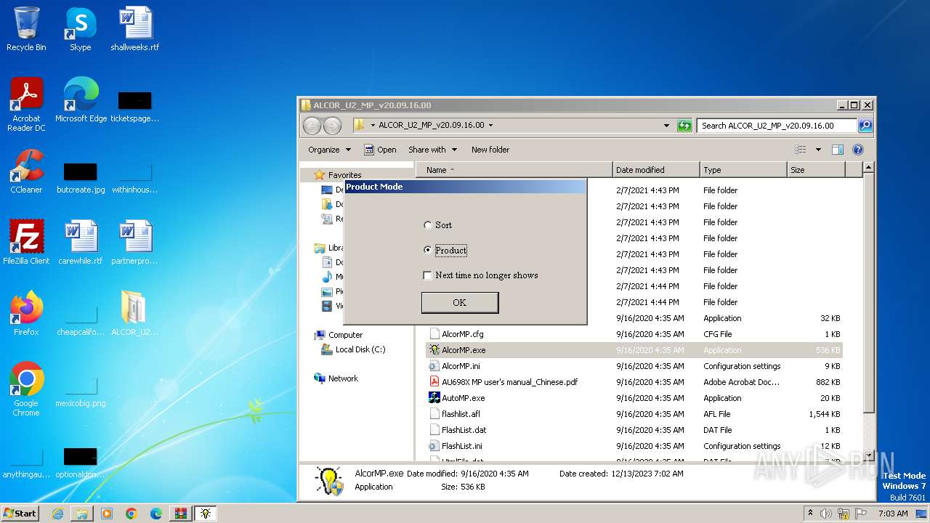
Task: Click the Open toolbar command
Action: [380, 150]
